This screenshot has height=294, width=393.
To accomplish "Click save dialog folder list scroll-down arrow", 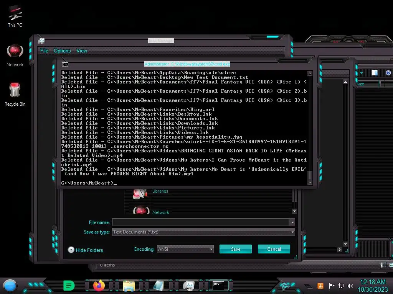I will (294, 211).
